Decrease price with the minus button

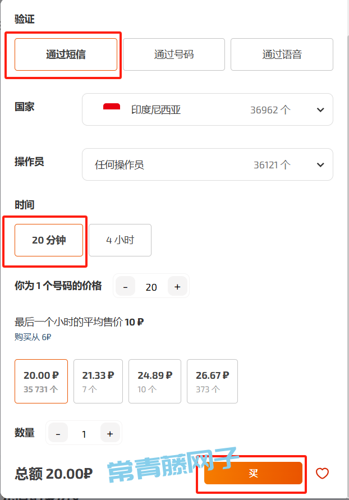tap(125, 287)
